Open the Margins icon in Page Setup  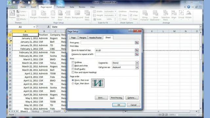tap(33, 13)
